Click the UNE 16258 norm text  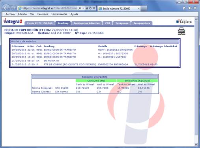(62, 88)
